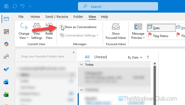Reverse sort order with the up arrow
This screenshot has width=185, height=105.
coord(148,57)
